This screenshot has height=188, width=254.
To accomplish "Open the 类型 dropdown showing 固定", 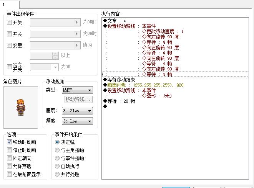I will 77,90.
